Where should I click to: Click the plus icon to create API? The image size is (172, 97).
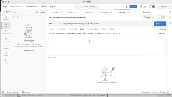coord(13,17)
